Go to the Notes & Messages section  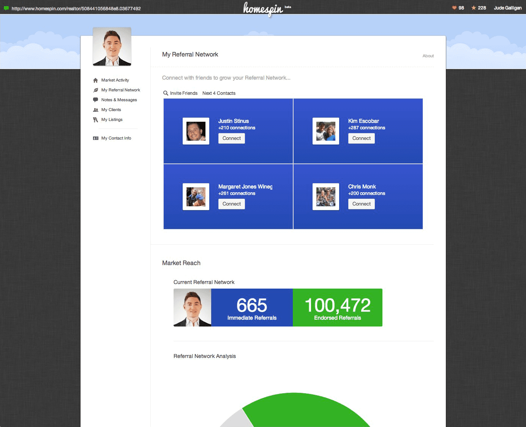click(119, 100)
